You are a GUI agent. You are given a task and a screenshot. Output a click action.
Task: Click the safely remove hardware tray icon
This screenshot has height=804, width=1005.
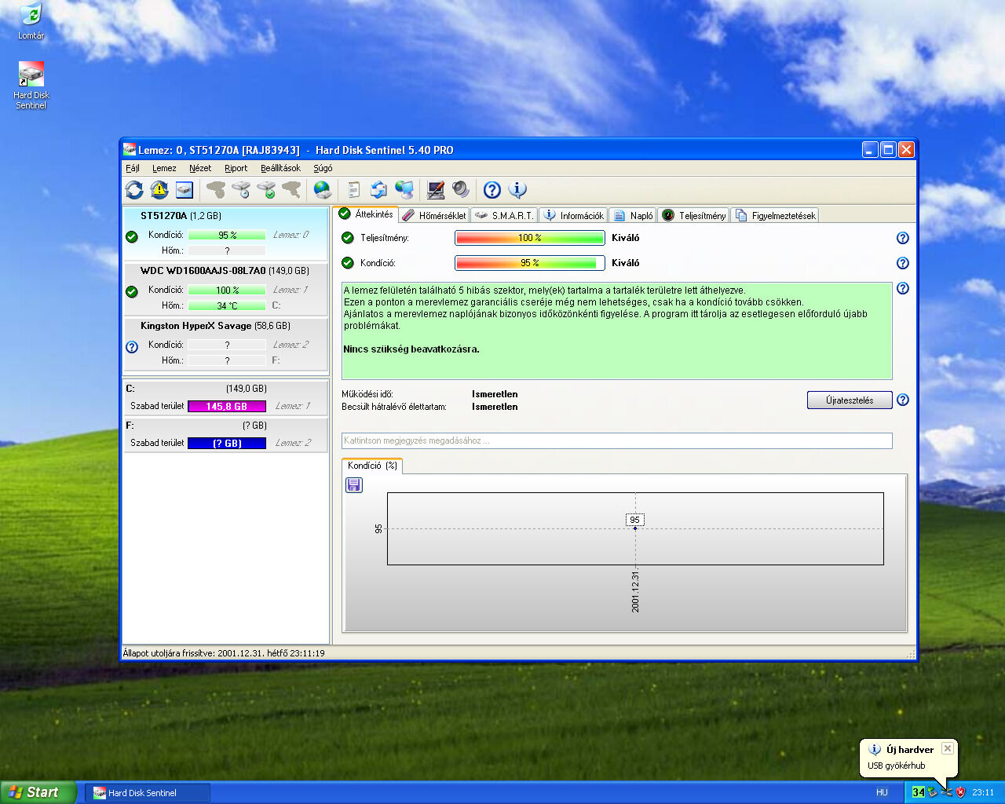933,792
